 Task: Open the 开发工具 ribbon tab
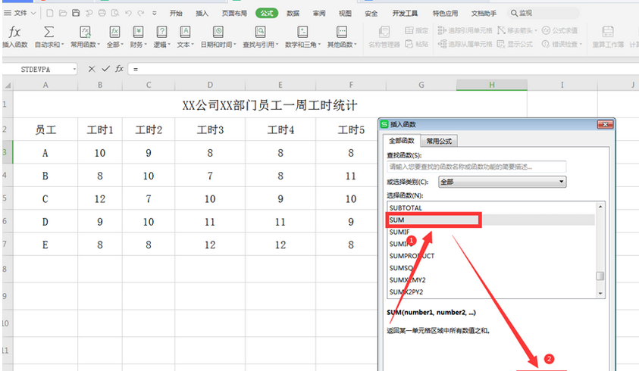pyautogui.click(x=405, y=14)
